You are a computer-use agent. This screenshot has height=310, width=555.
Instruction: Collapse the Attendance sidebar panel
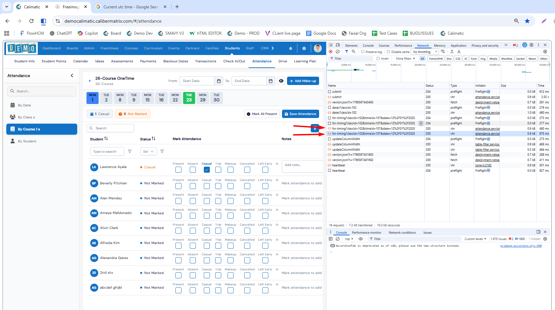tap(72, 76)
